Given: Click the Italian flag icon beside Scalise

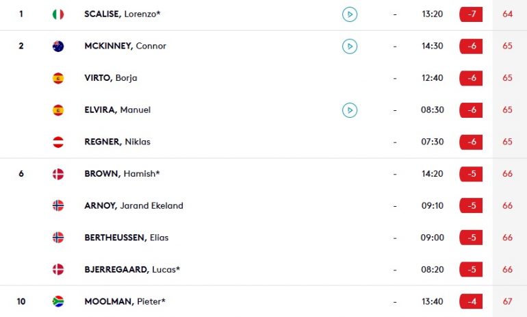Looking at the screenshot, I should tap(58, 14).
